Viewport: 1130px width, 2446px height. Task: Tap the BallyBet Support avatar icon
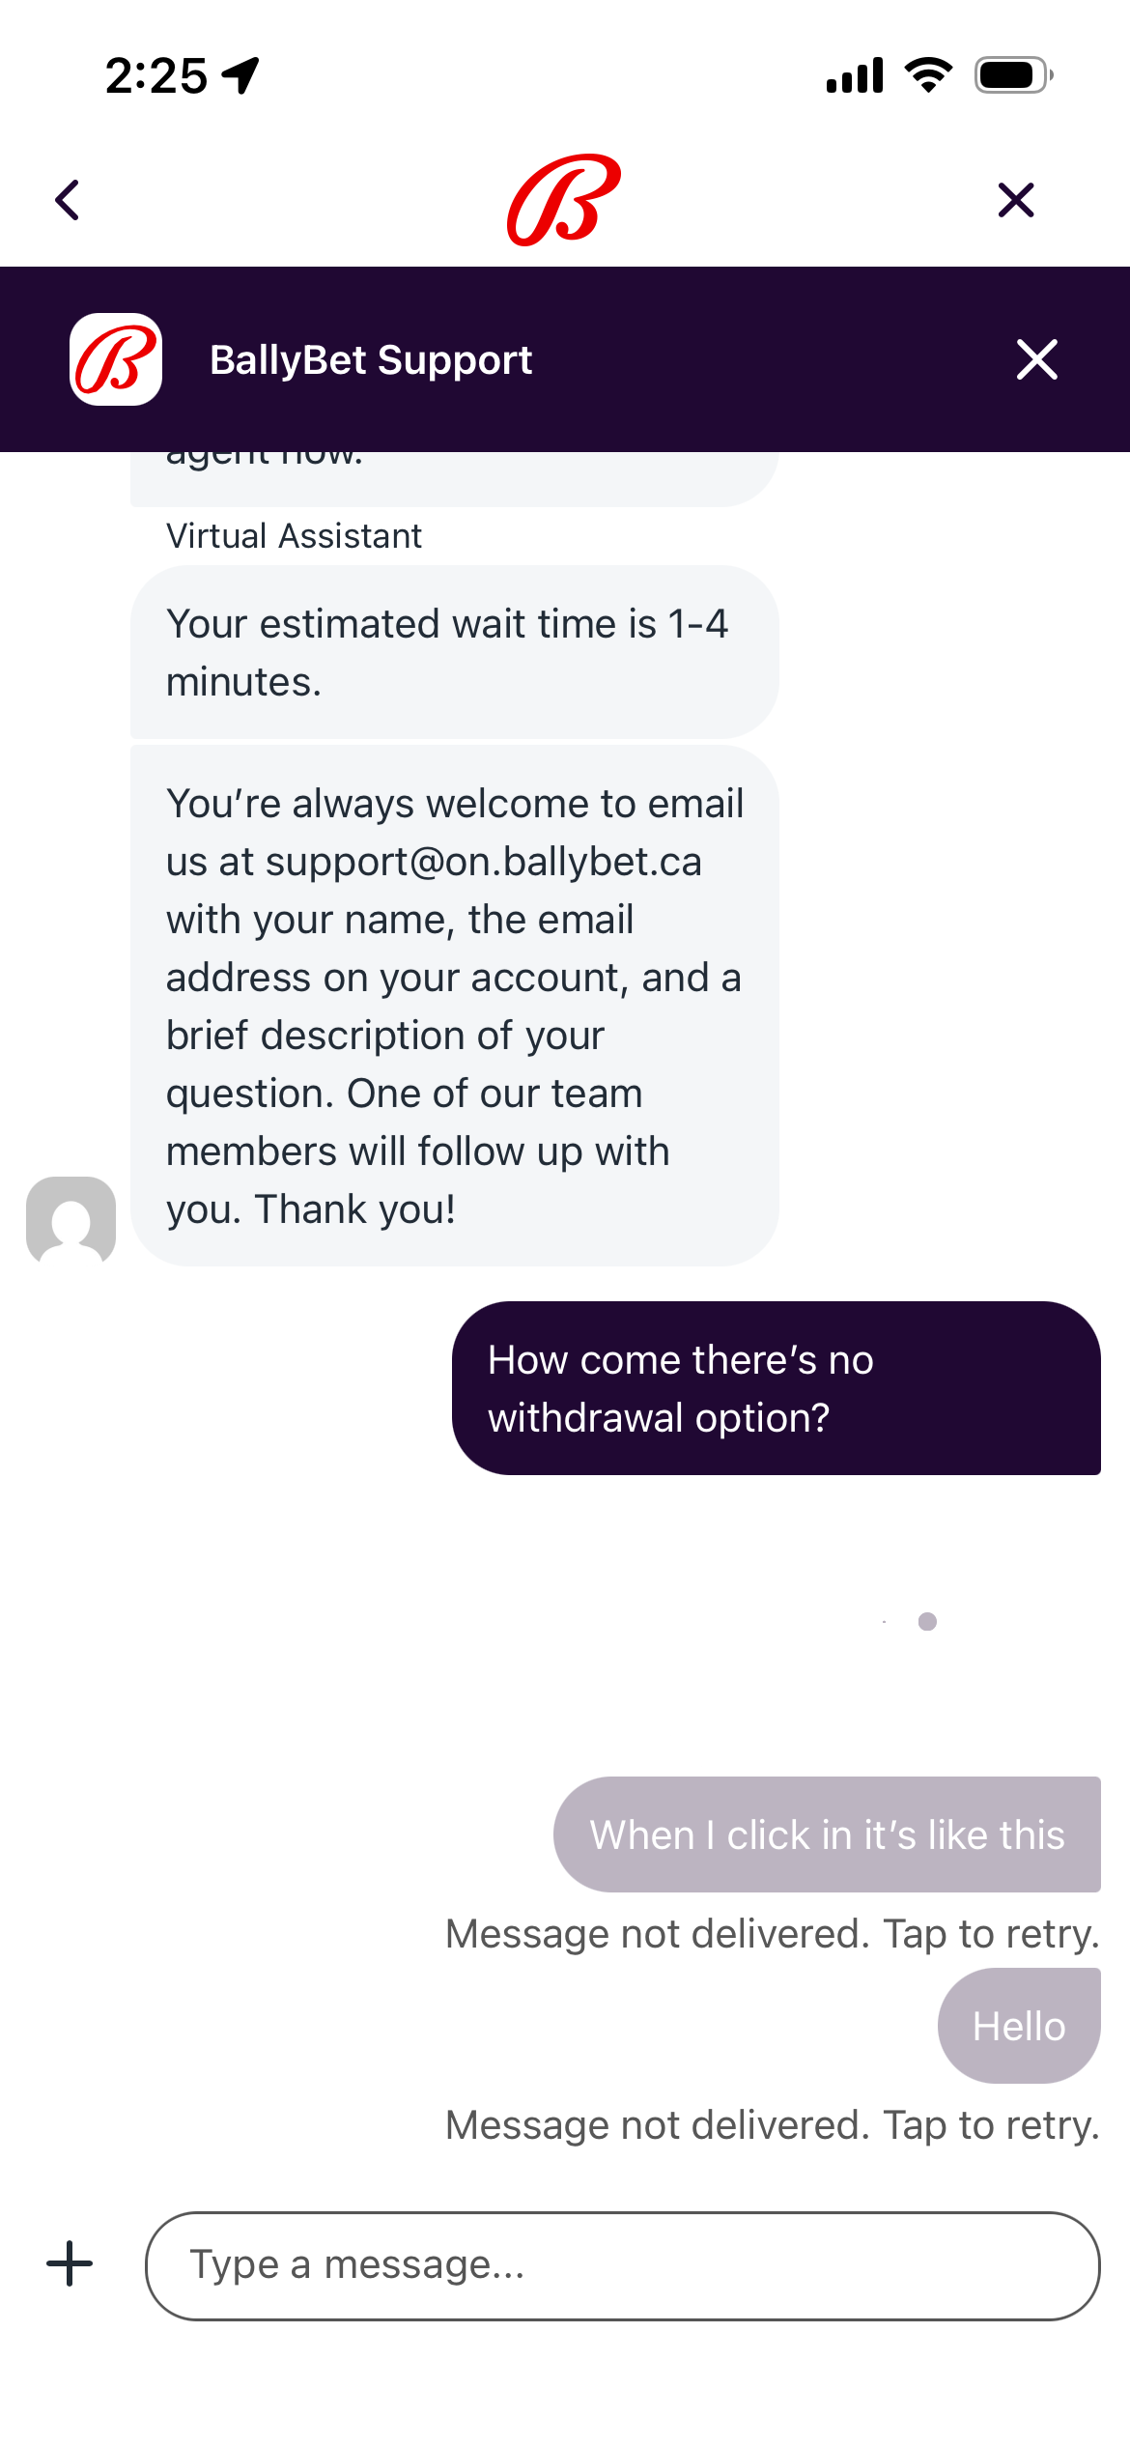coord(116,359)
